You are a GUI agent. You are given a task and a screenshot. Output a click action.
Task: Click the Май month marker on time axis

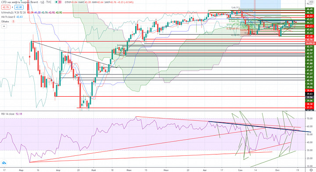[93, 170]
